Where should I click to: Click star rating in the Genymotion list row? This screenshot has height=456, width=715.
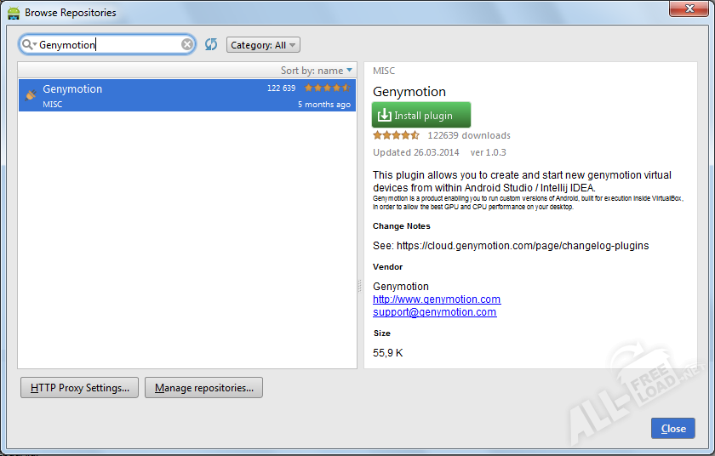[327, 88]
